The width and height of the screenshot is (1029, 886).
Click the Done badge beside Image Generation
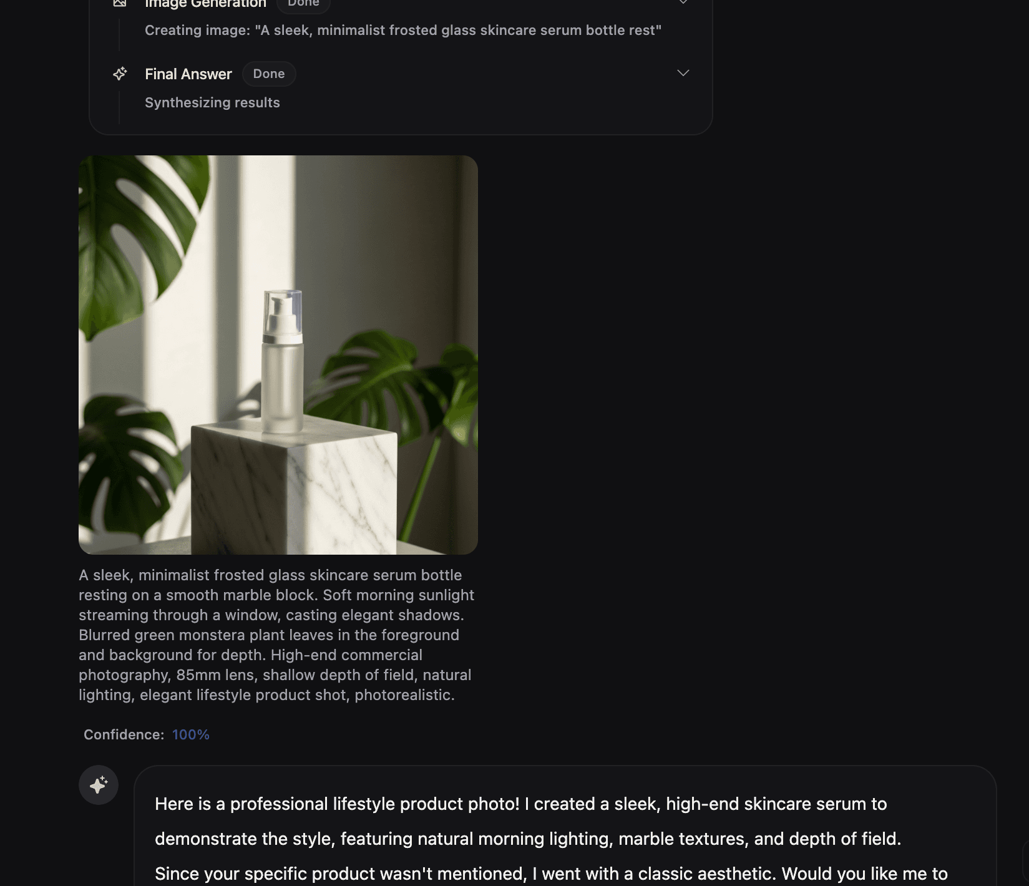[303, 3]
